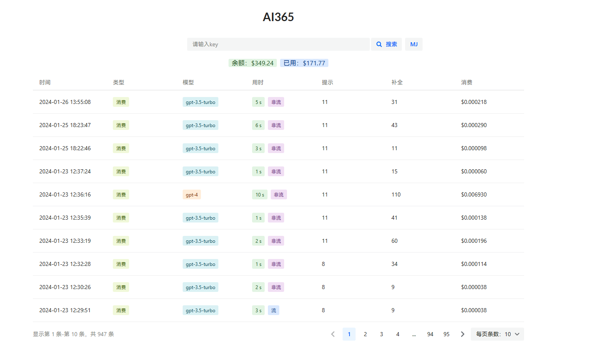Image resolution: width=589 pixels, height=352 pixels.
Task: Click the pagination ellipsis
Action: point(414,334)
